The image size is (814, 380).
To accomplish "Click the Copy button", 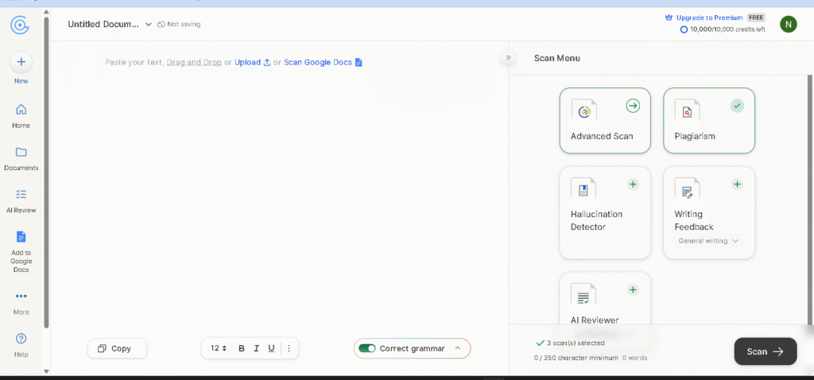I will coord(118,348).
